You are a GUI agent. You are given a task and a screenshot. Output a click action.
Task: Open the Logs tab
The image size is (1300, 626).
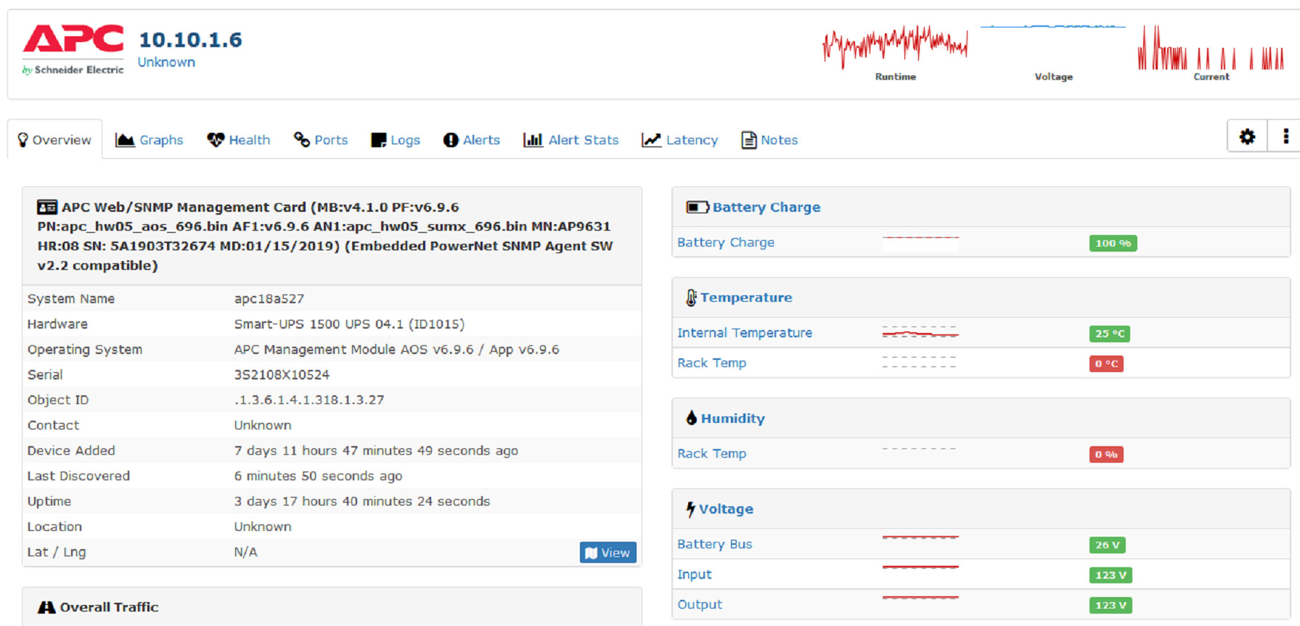(396, 140)
